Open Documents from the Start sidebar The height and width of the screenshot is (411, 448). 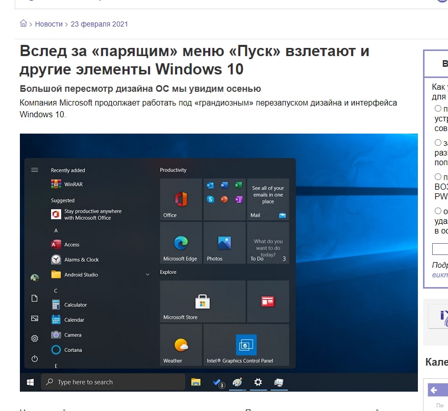[x=35, y=298]
